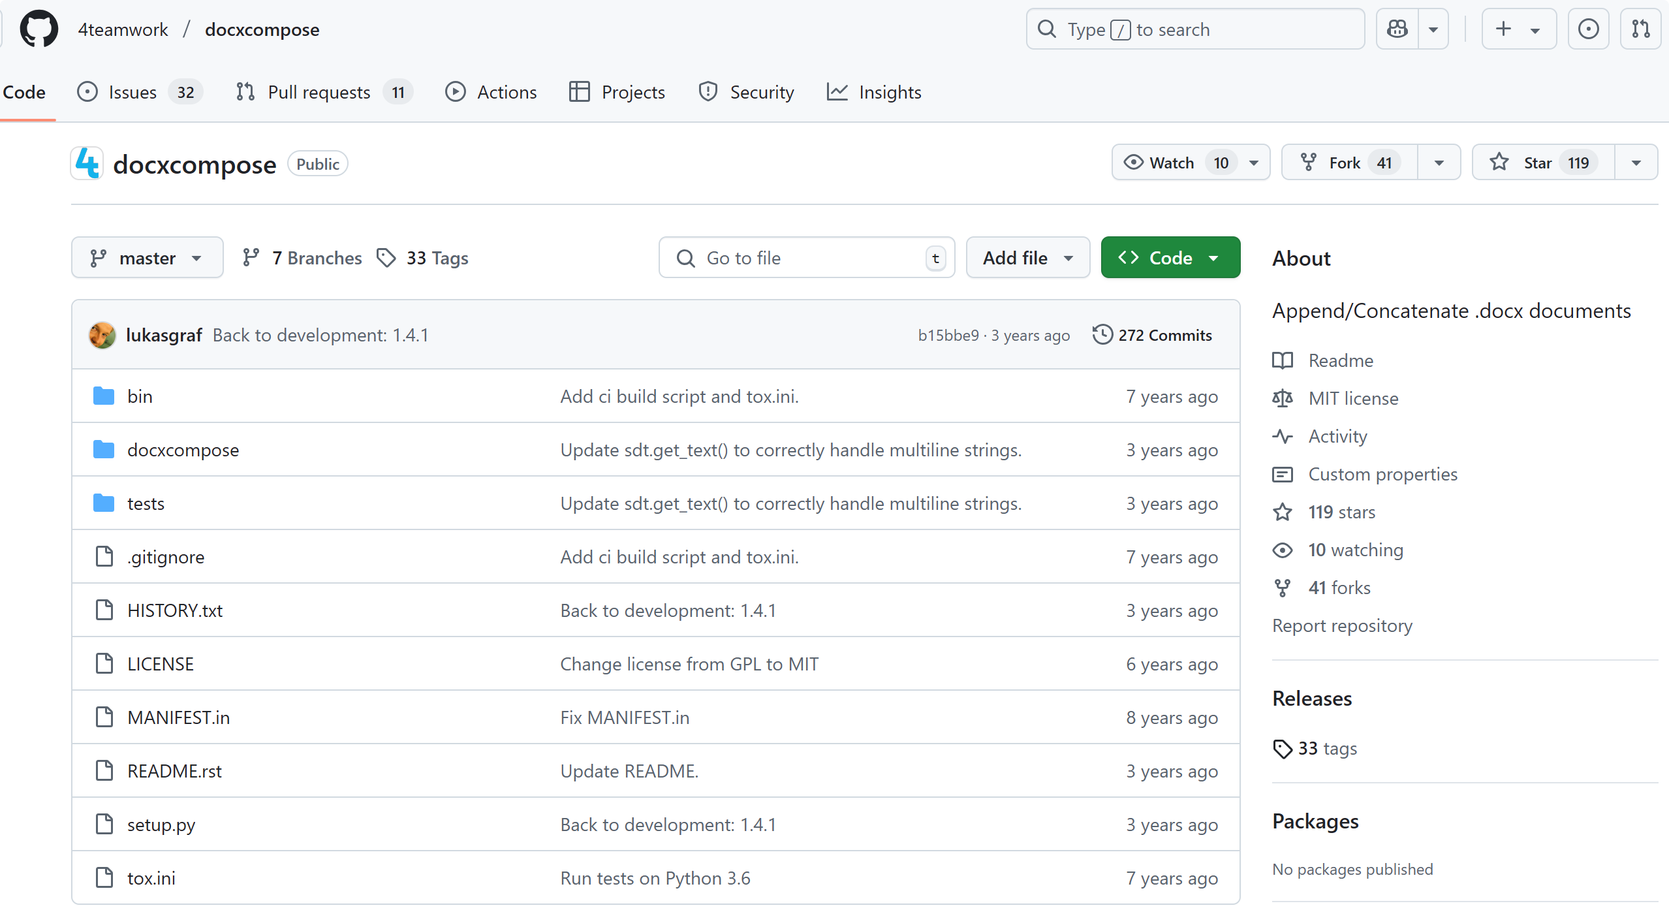Click lukasgraf's avatar image
This screenshot has width=1669, height=912.
click(102, 335)
